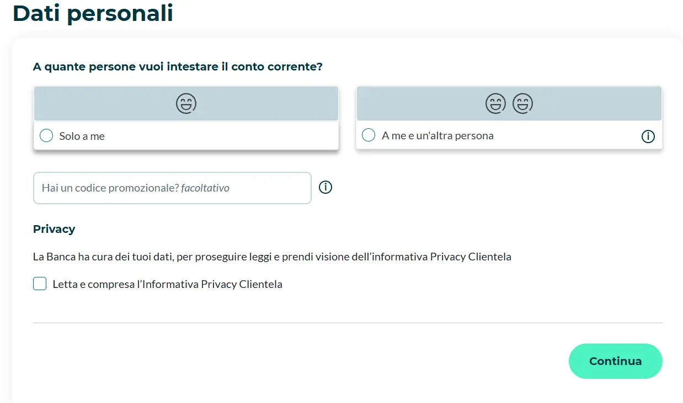
Task: Click the "A me e un'altra persona" label
Action: (437, 135)
